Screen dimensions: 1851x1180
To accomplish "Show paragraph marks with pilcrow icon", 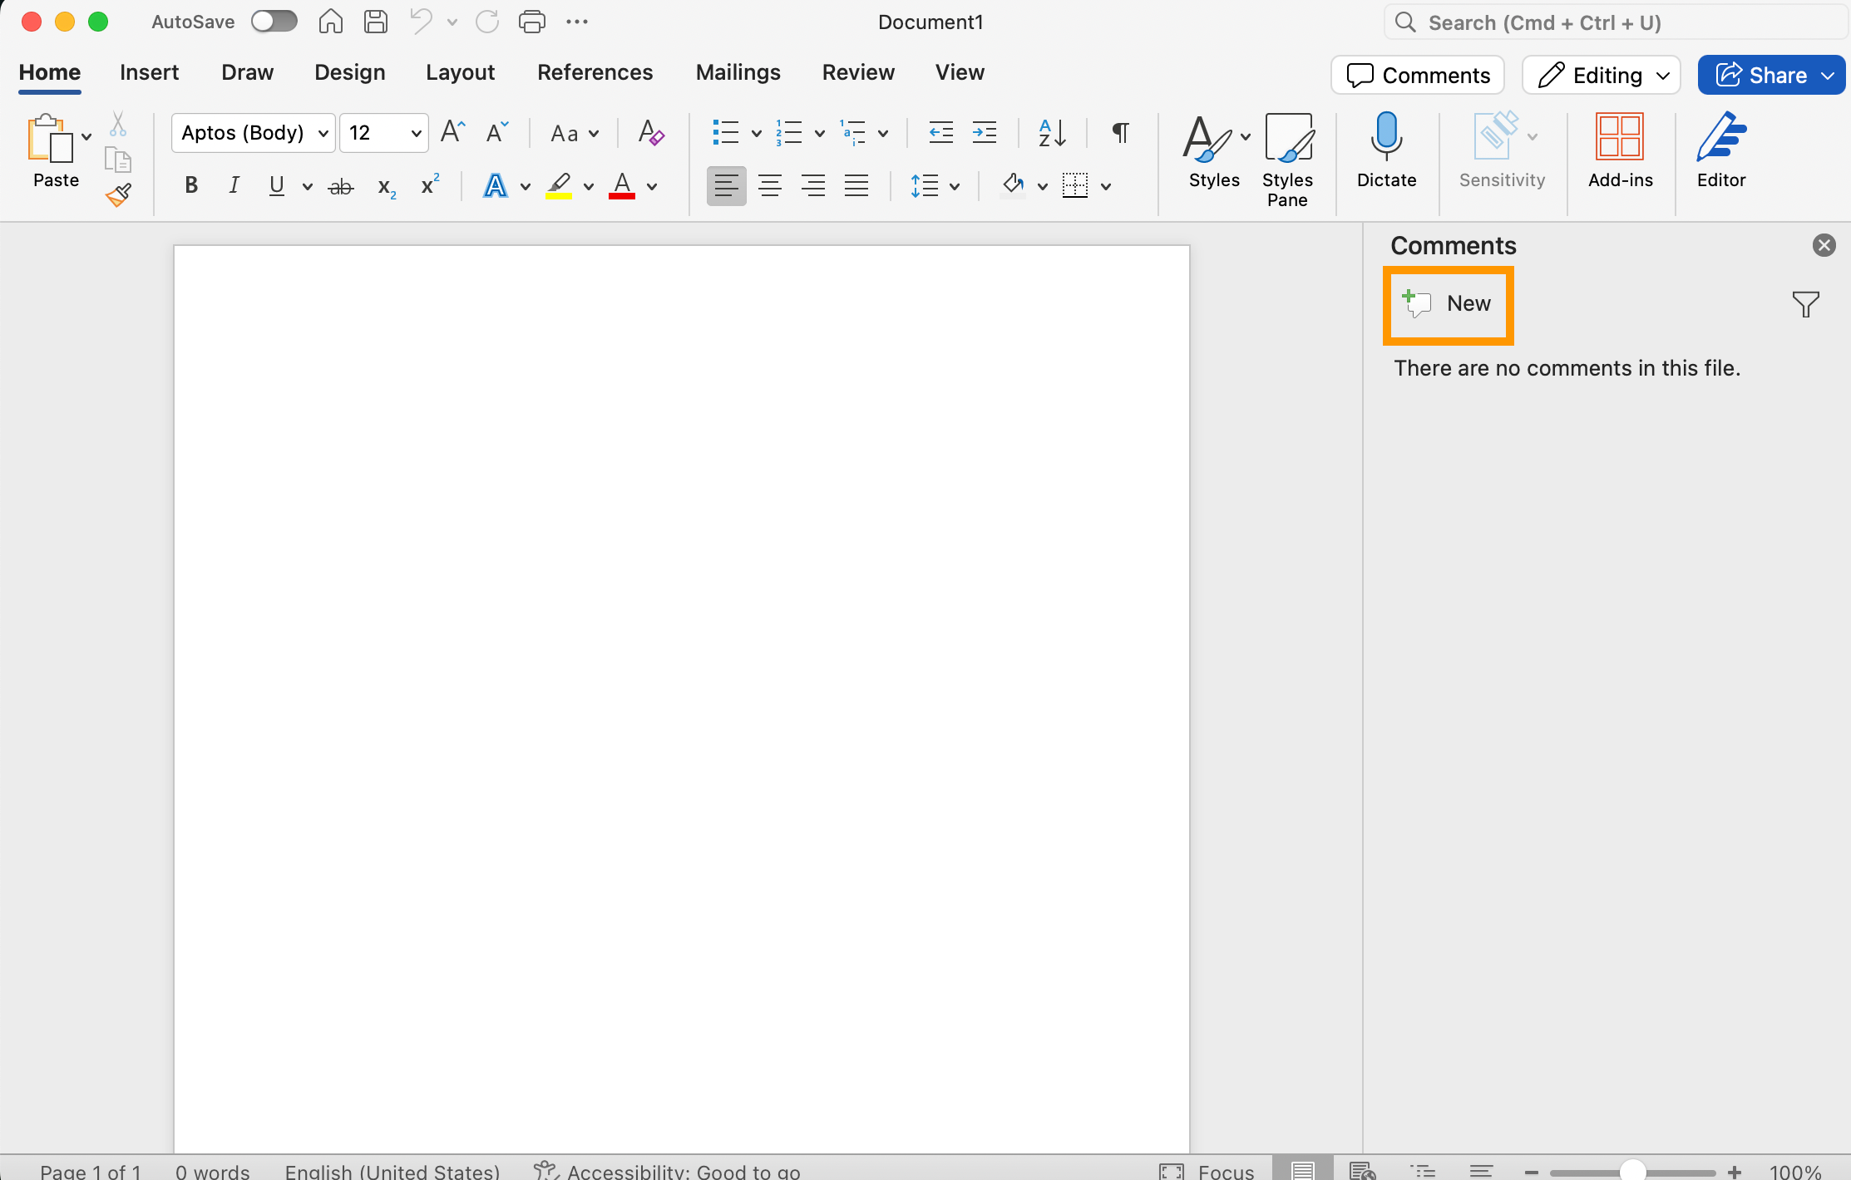I will coord(1120,133).
